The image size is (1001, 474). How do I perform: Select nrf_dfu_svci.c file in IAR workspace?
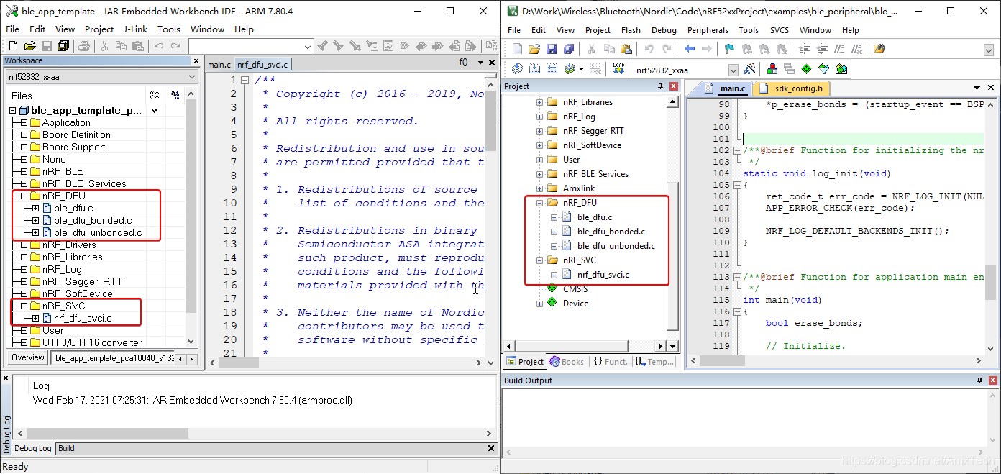83,318
